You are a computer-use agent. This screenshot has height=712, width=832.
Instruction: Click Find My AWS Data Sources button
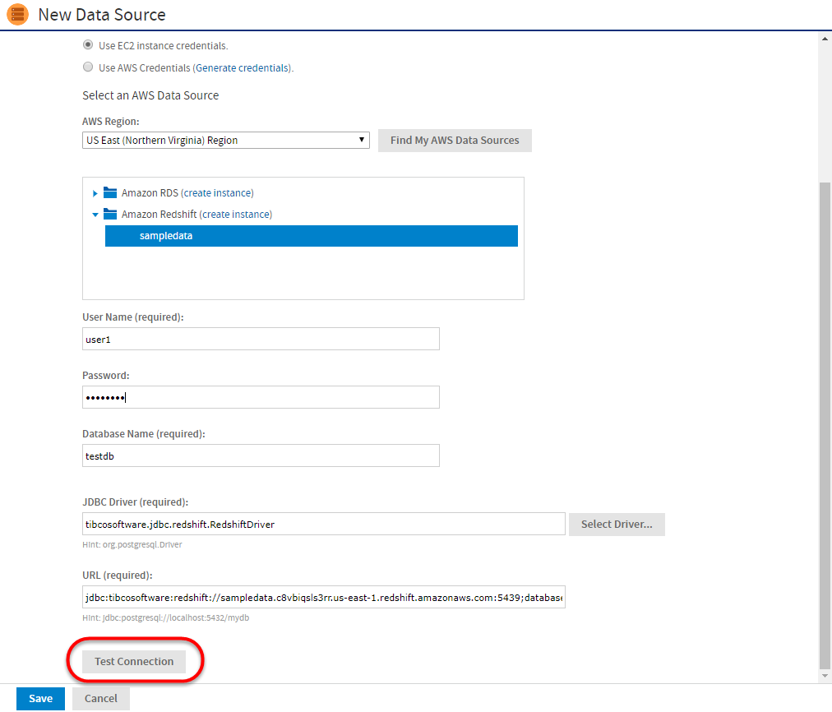tap(455, 141)
